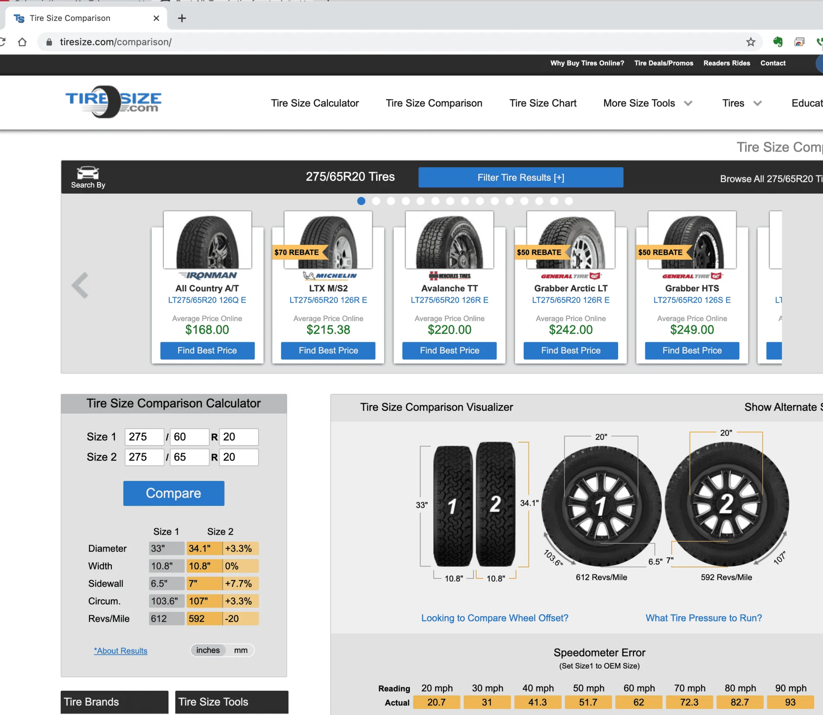Open Why Buy Tires Online link

click(587, 63)
